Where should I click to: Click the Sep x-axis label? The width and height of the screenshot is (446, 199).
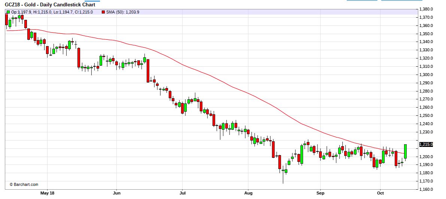coord(321,193)
